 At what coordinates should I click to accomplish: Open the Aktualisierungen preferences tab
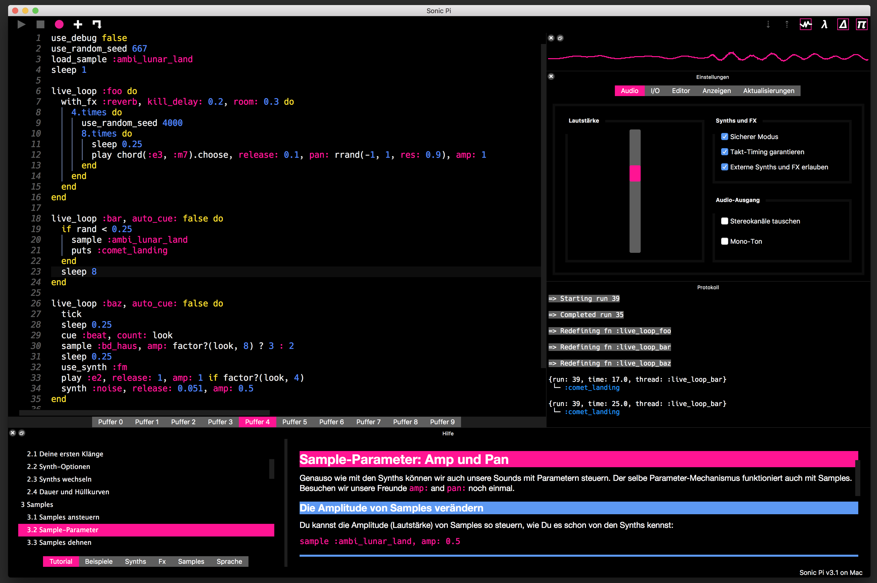click(768, 91)
